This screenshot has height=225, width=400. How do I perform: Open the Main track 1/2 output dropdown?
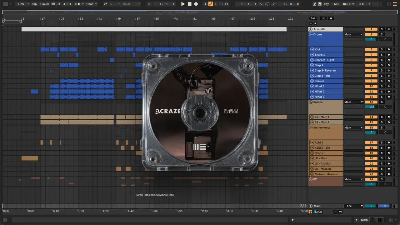click(x=354, y=206)
